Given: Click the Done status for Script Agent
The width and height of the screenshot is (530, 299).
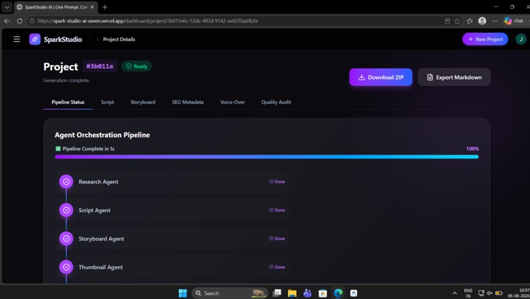Looking at the screenshot, I should point(277,210).
